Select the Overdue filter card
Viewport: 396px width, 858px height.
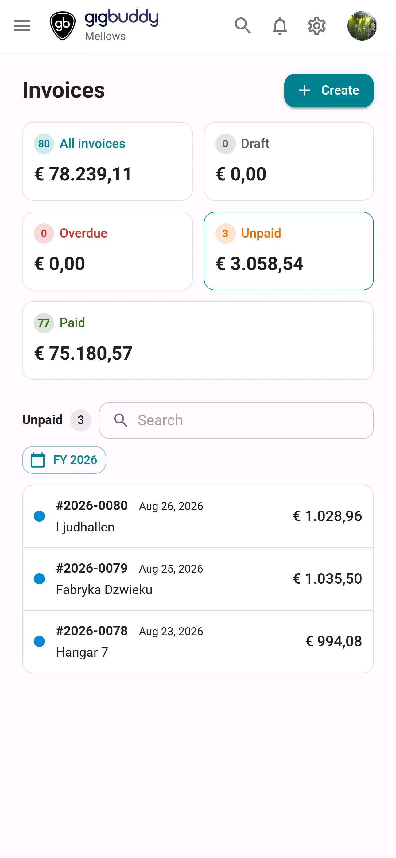point(107,251)
